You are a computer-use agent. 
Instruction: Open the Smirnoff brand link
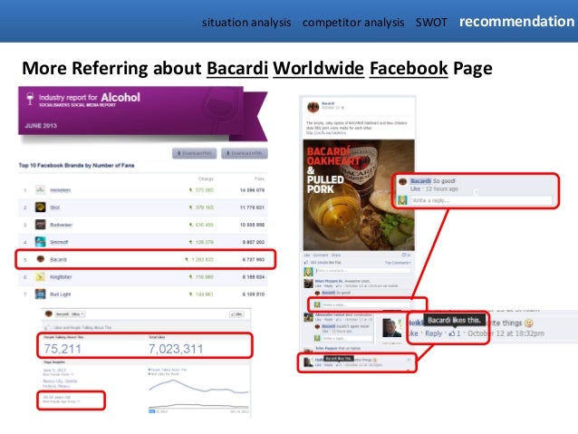pyautogui.click(x=59, y=242)
